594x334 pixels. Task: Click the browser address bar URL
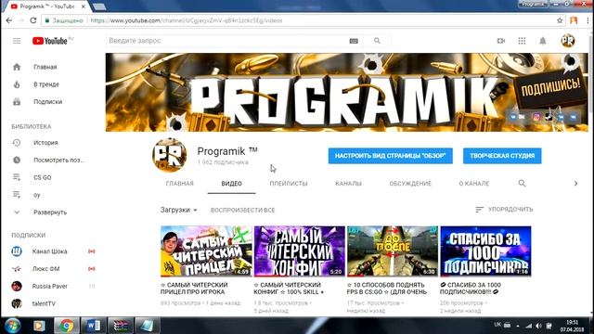click(x=187, y=20)
